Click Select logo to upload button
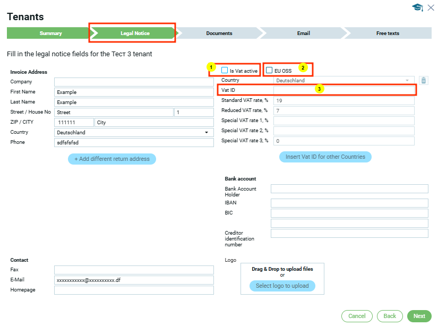Viewport: 438px width, 326px height. [x=282, y=286]
